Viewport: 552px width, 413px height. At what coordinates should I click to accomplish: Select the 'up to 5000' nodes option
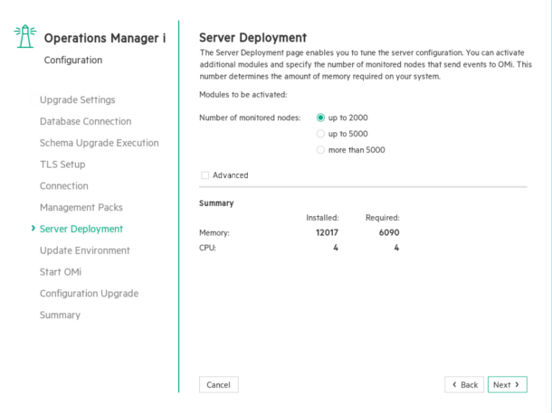(x=320, y=134)
